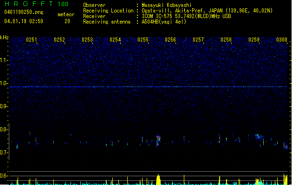This screenshot has width=292, height=185.
Task: Click the 0.9 frequency axis label
Action: click(4, 106)
